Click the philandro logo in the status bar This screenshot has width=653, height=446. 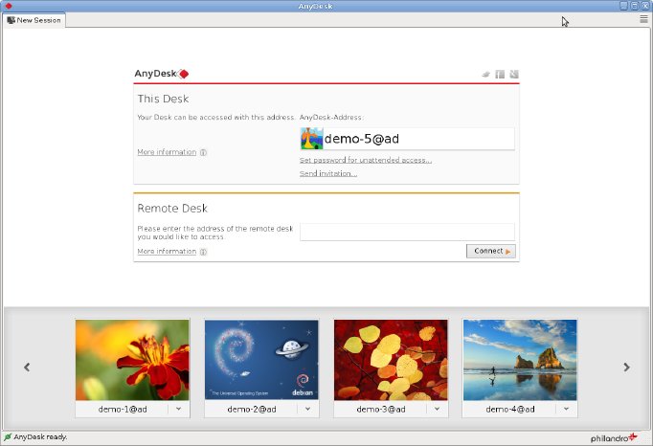coord(614,437)
